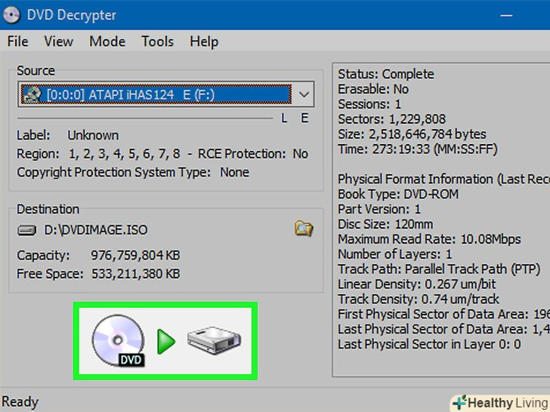550x412 pixels.
Task: Open the Tools menu
Action: [x=157, y=42]
